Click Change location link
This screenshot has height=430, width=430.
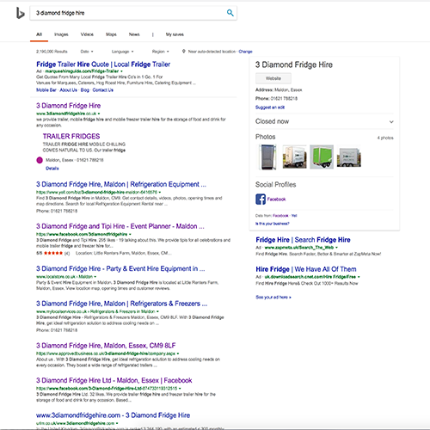coord(245,52)
